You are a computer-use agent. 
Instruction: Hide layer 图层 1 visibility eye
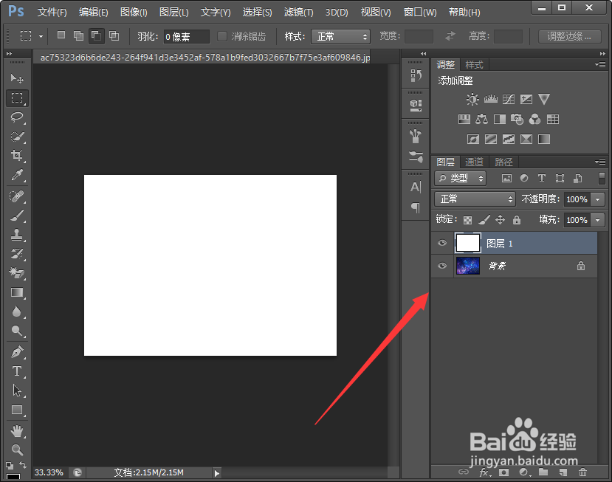click(441, 243)
